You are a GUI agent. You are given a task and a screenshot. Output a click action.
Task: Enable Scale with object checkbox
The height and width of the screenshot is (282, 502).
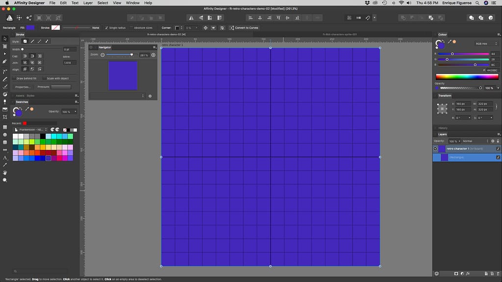[44, 78]
